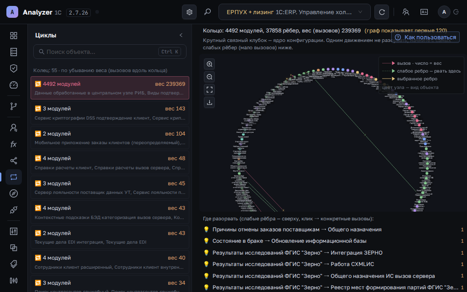Open weak edge ending with Интеграция ЗЕРНО

[333, 253]
